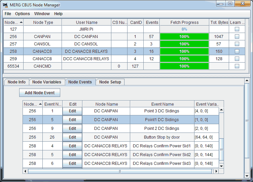Click the CanID column header
Image resolution: width=253 pixels, height=182 pixels.
pos(136,23)
